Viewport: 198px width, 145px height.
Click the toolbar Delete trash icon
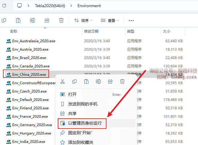click(x=61, y=20)
